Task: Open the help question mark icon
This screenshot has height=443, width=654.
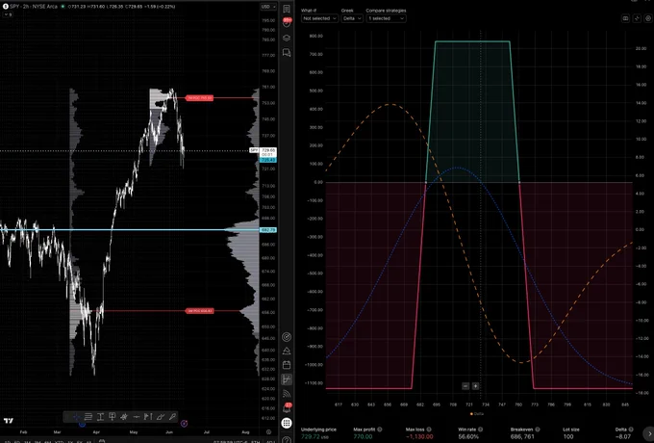Action: coord(287,439)
